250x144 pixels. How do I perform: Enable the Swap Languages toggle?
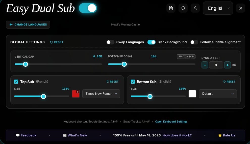pyautogui.click(x=110, y=42)
